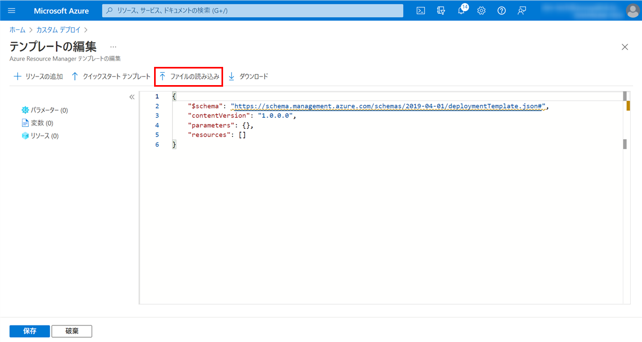
Task: Click line number 6 in the gutter
Action: click(x=157, y=145)
